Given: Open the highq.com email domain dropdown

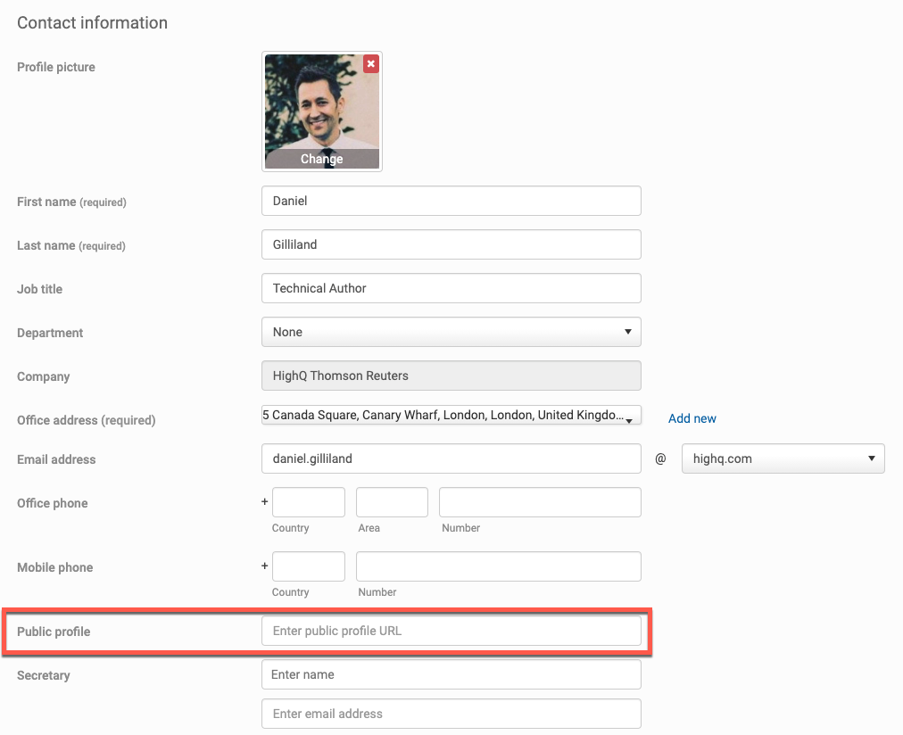Looking at the screenshot, I should pyautogui.click(x=783, y=458).
